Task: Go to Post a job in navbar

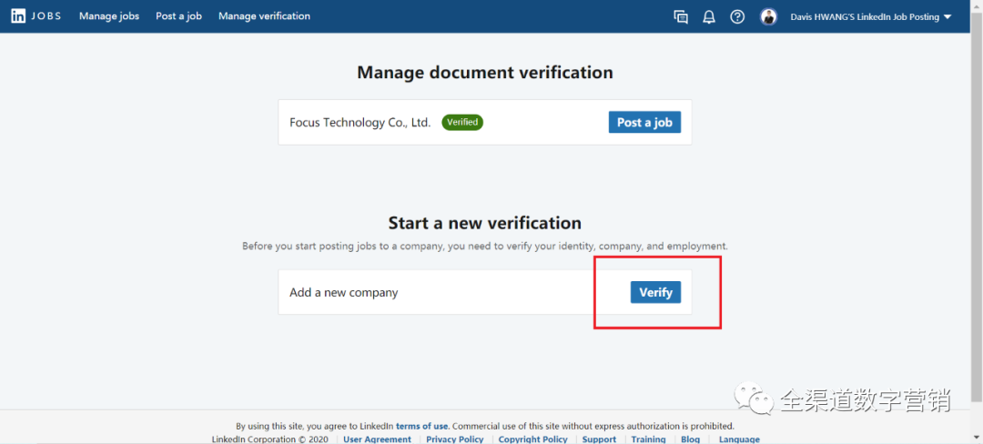Action: (178, 16)
